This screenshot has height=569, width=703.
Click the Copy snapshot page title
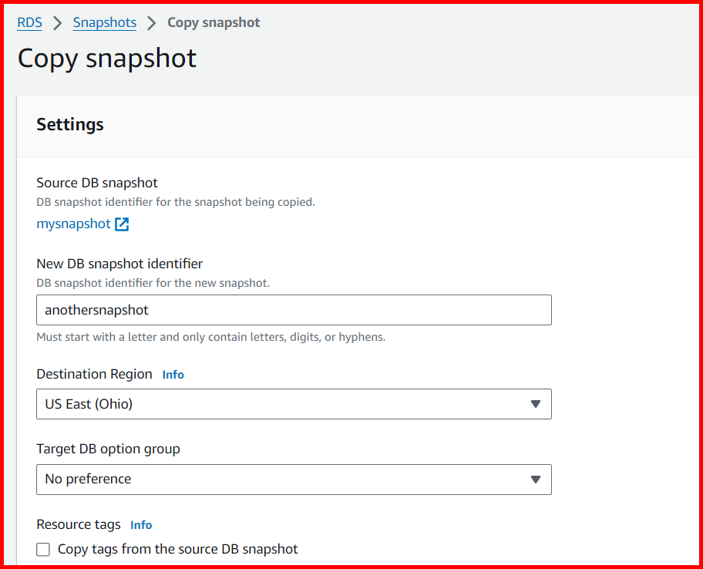(106, 58)
